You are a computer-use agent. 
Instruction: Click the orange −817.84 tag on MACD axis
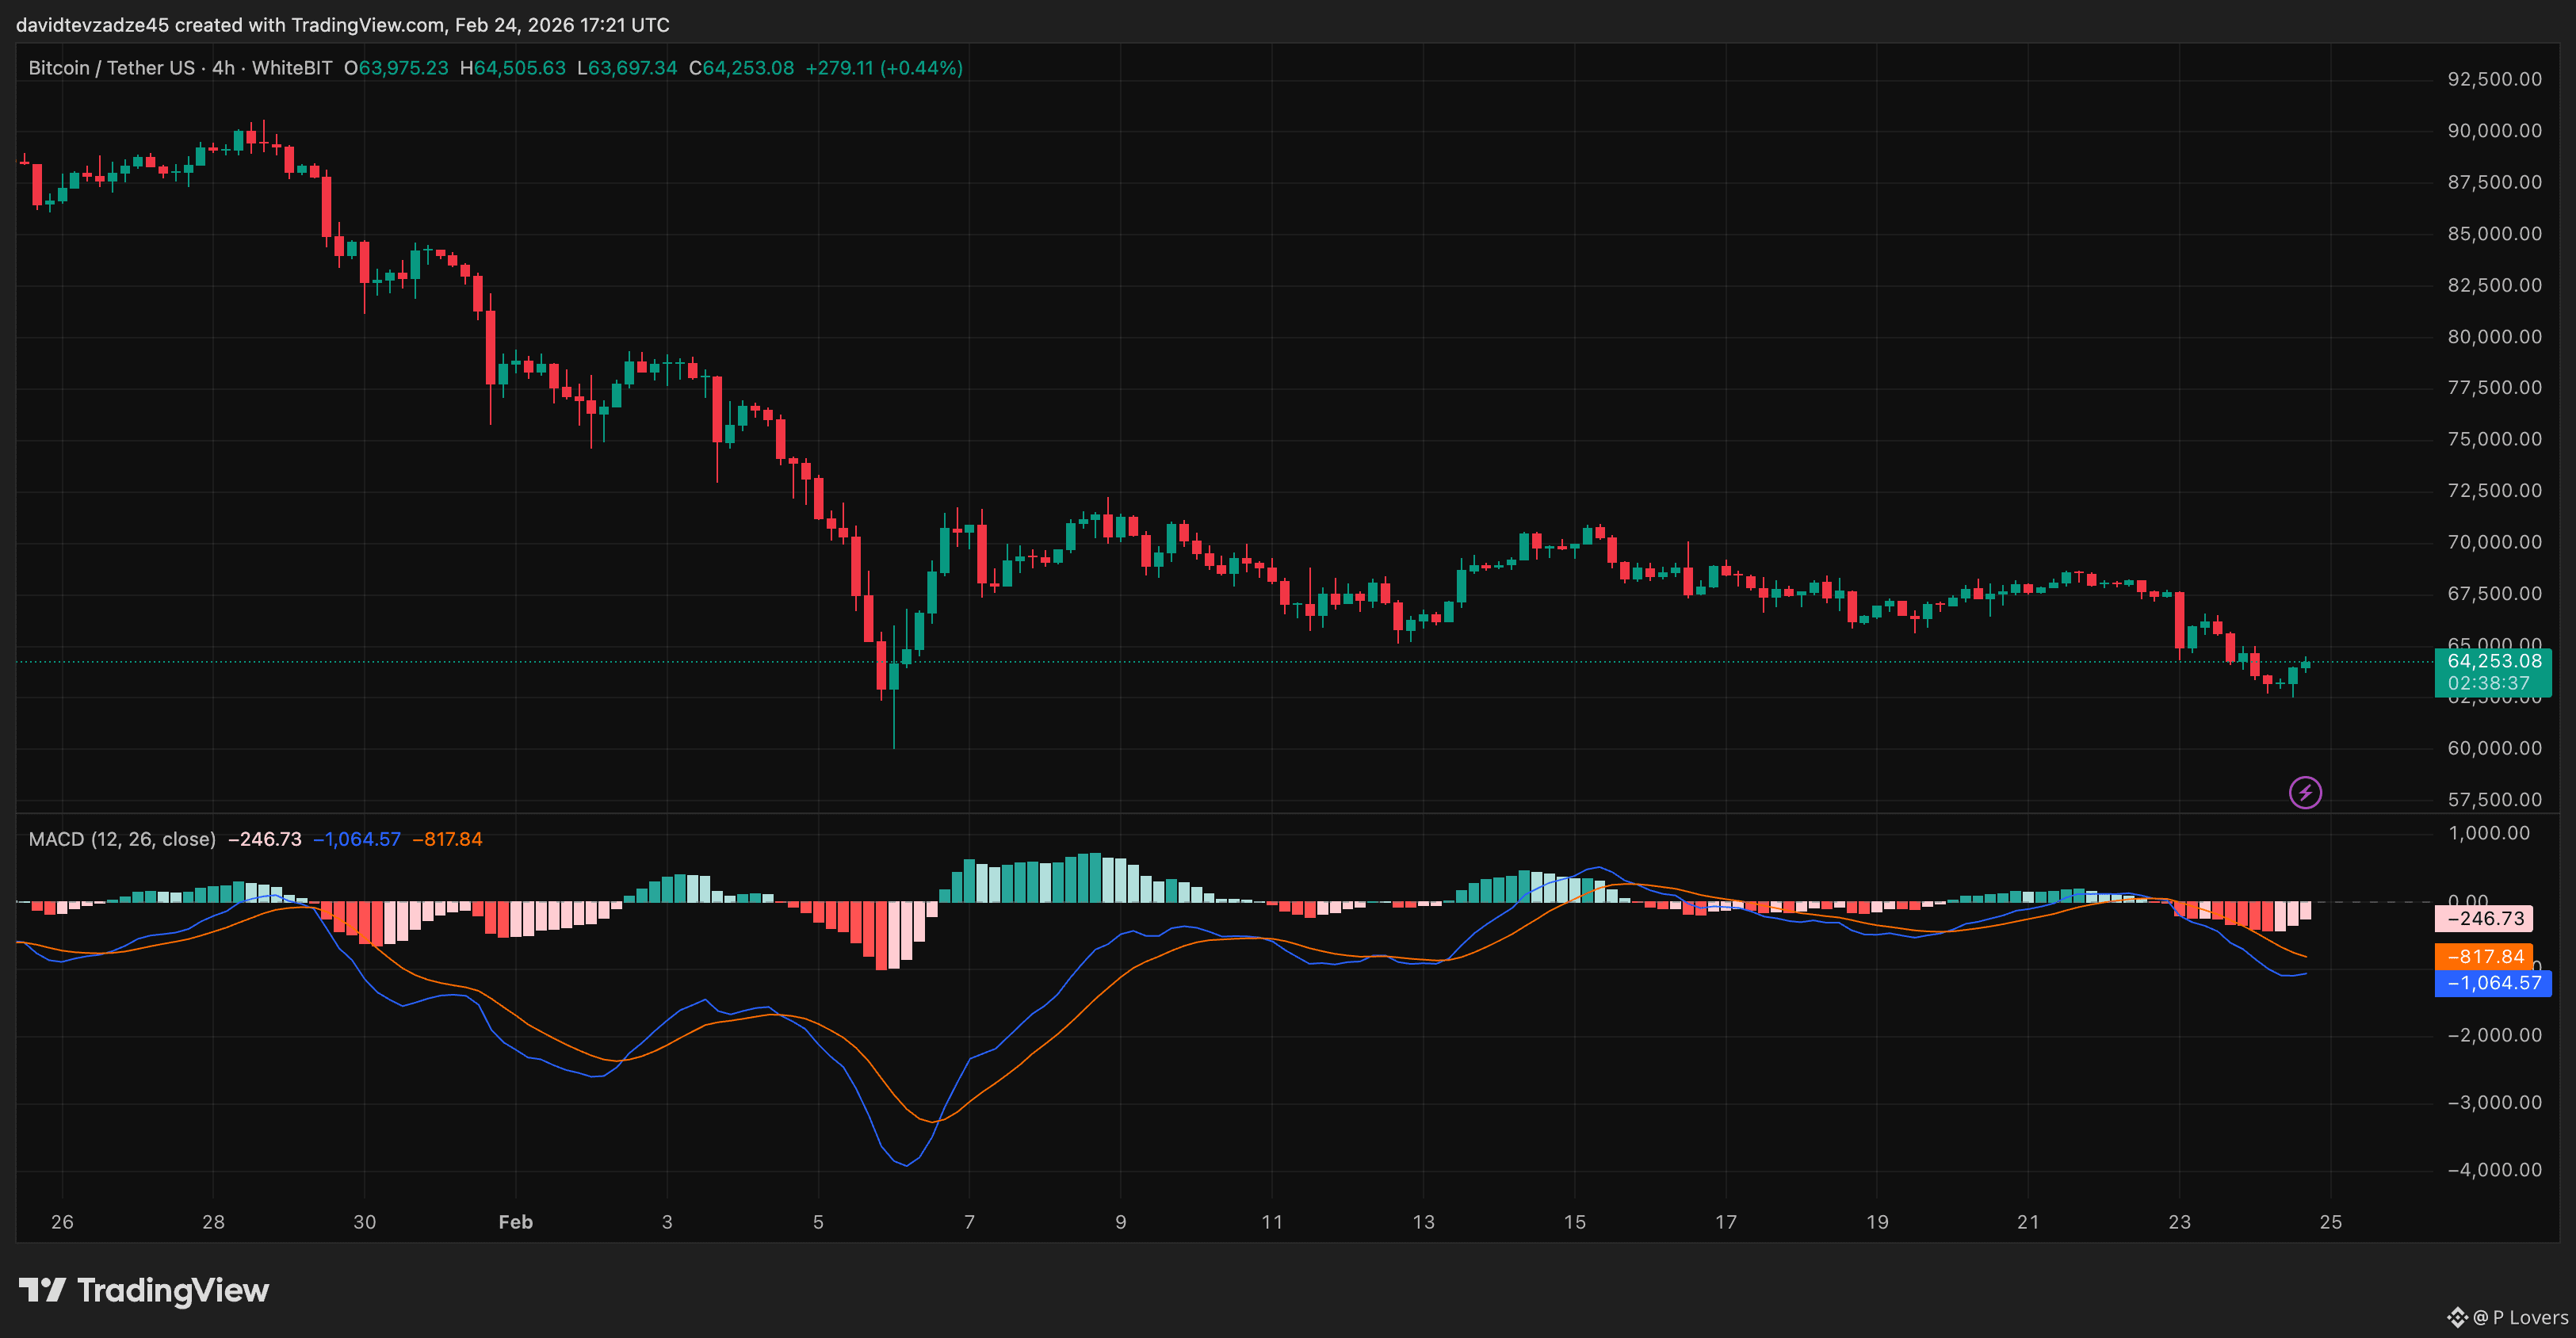coord(2484,956)
